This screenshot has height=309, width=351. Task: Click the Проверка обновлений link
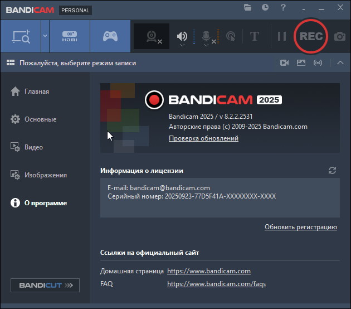pos(203,138)
